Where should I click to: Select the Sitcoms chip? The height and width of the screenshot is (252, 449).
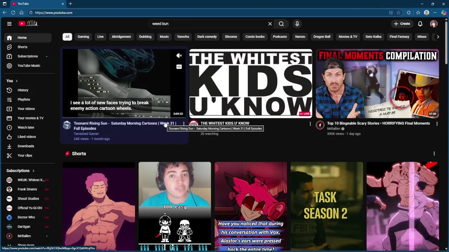pos(231,37)
